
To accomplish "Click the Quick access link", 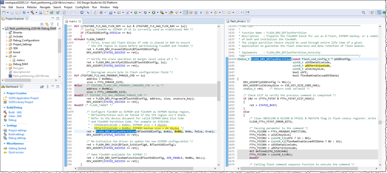I will point(16,153).
